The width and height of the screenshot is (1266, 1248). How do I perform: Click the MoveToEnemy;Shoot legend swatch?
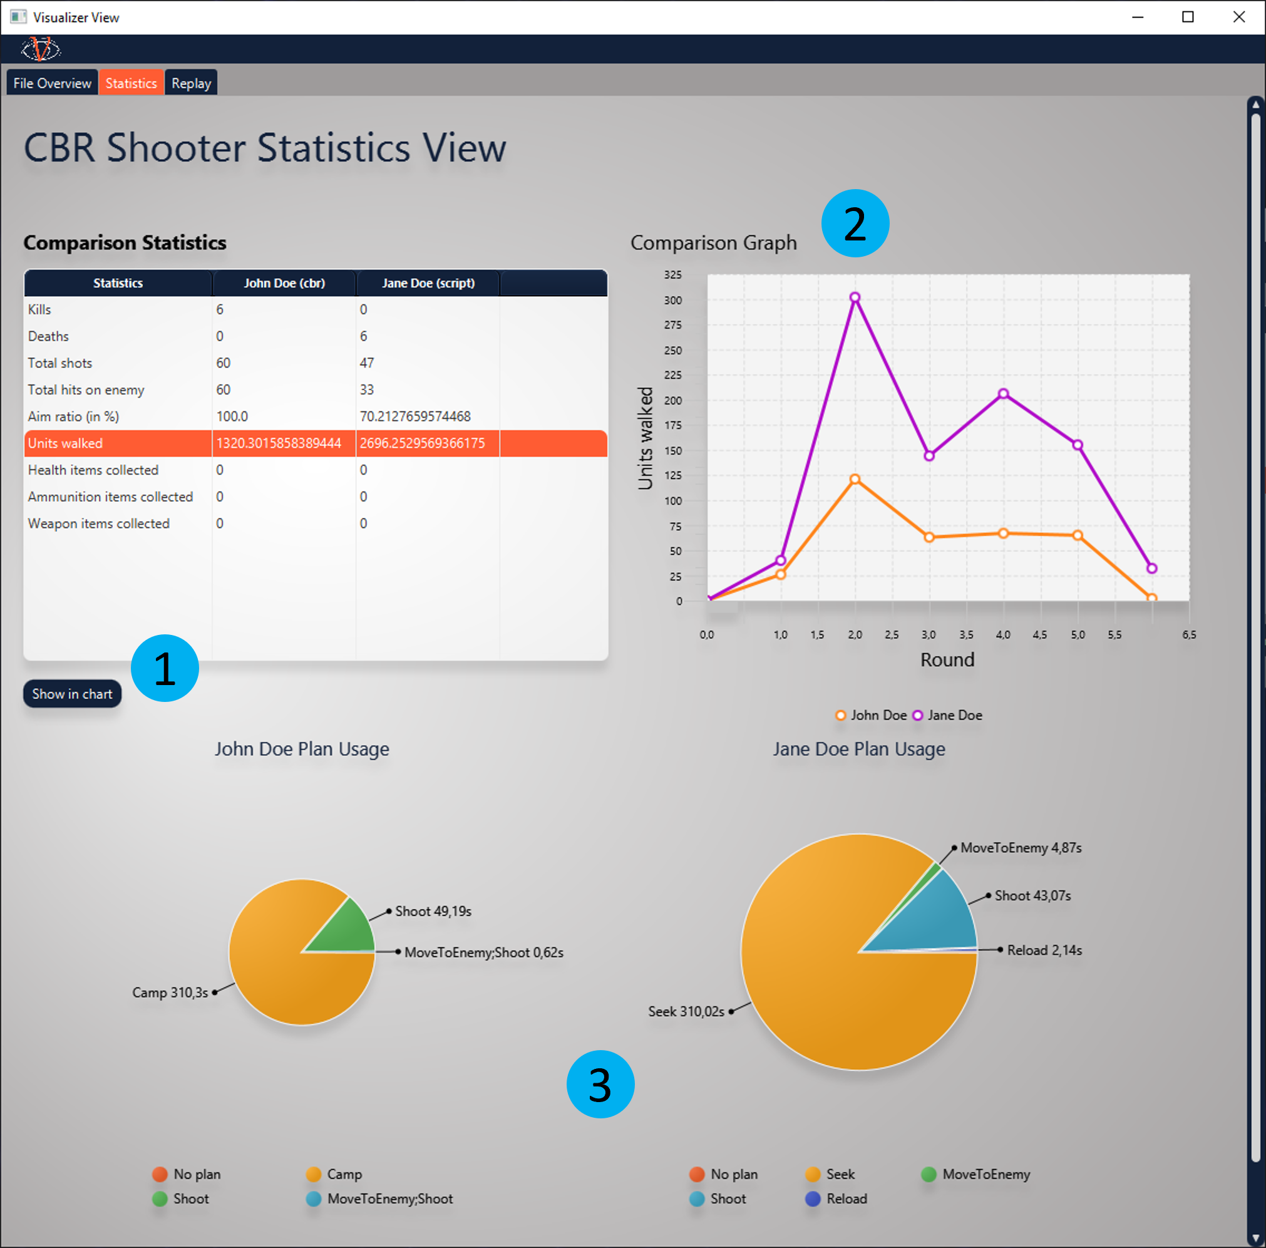click(314, 1198)
